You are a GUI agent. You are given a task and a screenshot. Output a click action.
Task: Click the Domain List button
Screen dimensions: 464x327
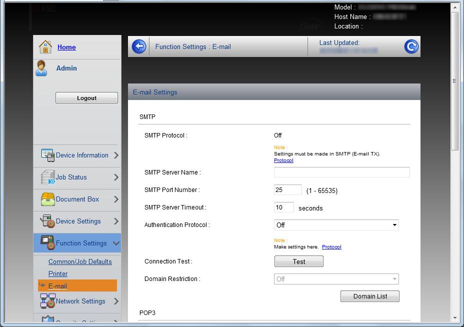370,296
